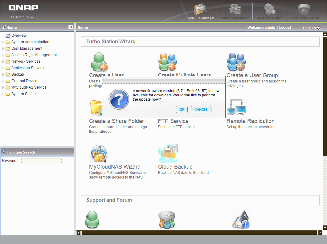Click the Home house icon in sidebar
Screen dimensions: 327x244
pos(4,27)
